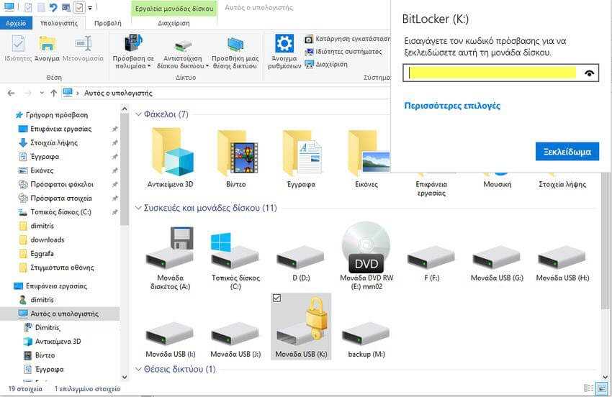Switch to Computer (Υπολογιστής) ribbon tab
612x397 pixels.
tap(59, 24)
